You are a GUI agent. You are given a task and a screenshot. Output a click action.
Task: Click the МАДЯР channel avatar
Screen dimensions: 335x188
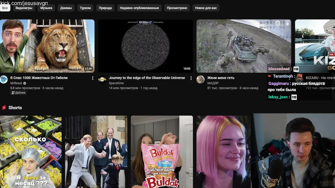200,79
